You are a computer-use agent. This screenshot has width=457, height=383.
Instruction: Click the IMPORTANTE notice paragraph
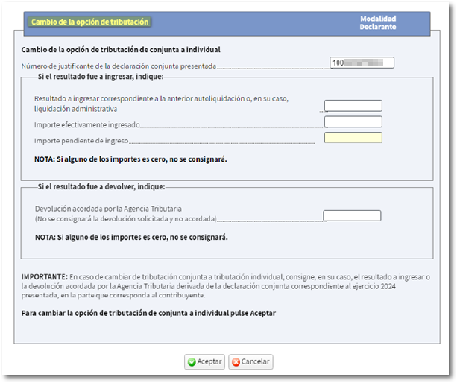click(x=222, y=286)
